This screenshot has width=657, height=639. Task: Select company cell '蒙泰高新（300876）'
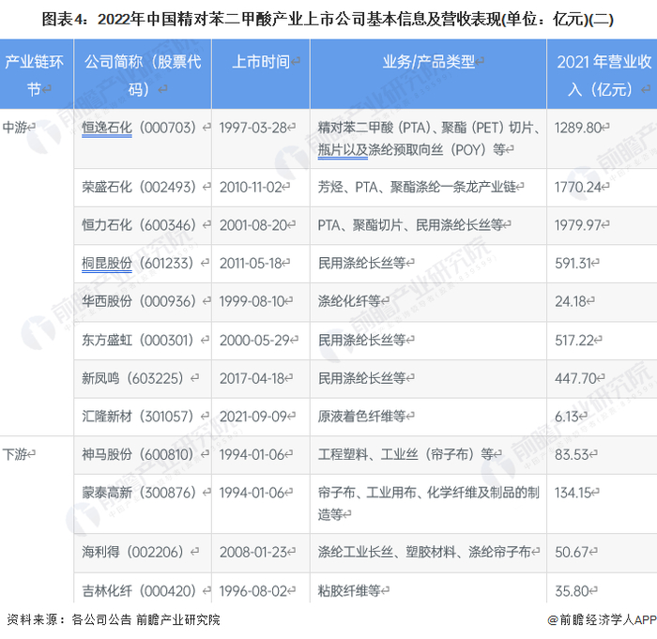click(143, 504)
